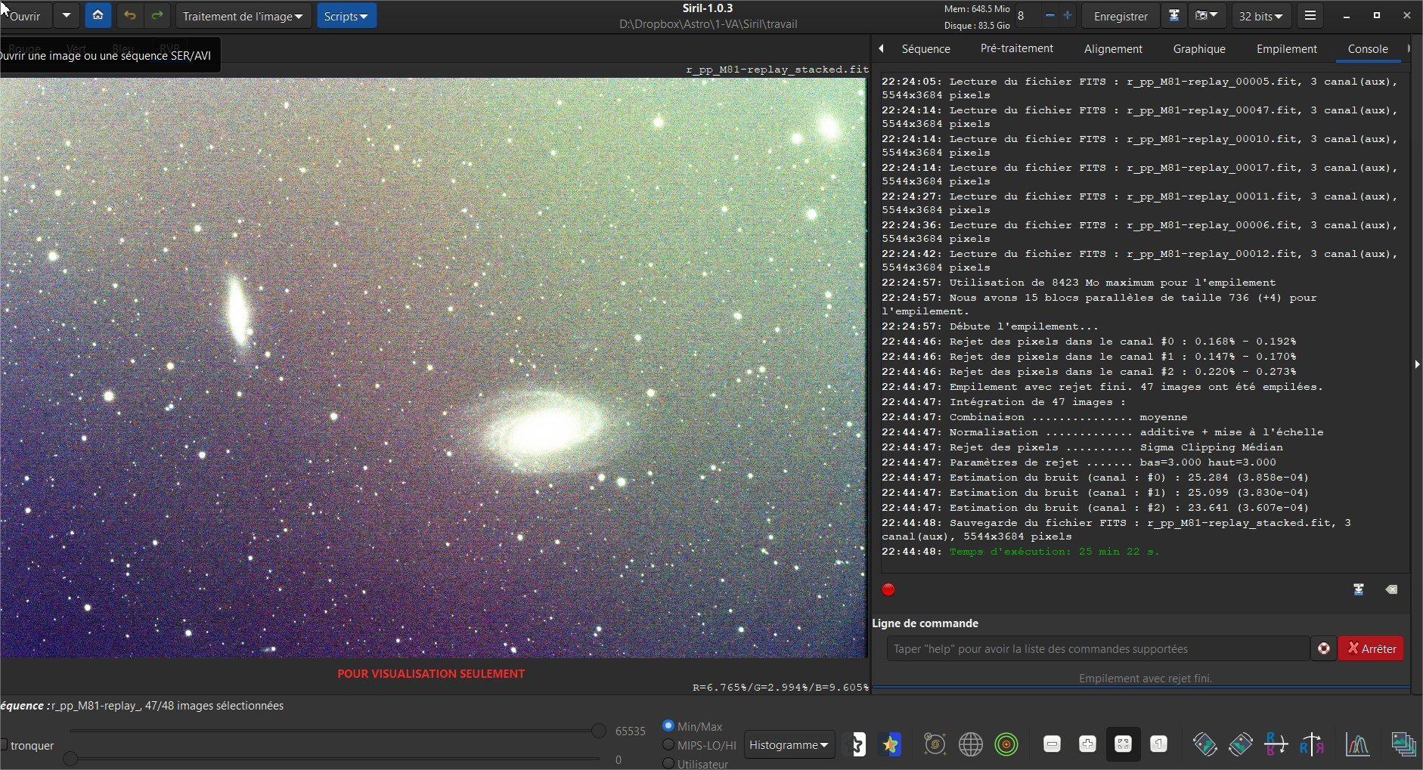Switch to the Pré-traitement tab
Viewport: 1423px width, 770px height.
(1016, 48)
